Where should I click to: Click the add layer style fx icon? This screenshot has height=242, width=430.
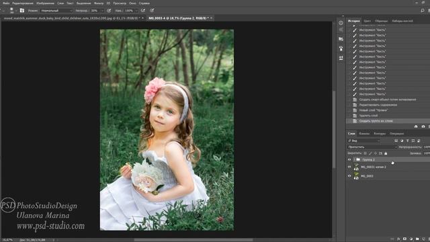click(x=398, y=239)
